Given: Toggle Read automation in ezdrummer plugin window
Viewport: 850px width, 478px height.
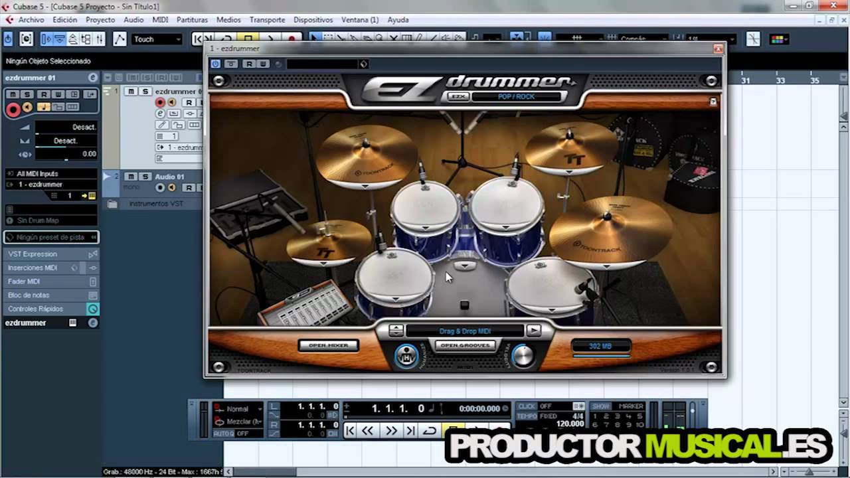Looking at the screenshot, I should tap(249, 64).
